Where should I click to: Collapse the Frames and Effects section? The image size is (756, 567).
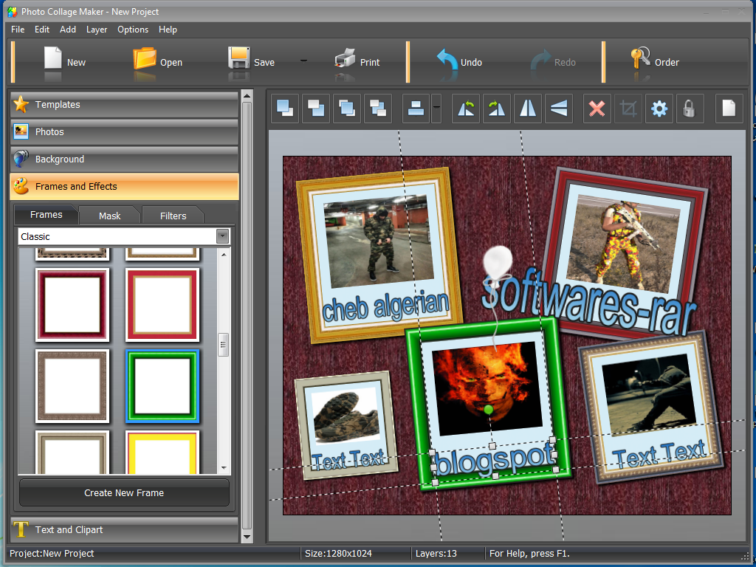124,187
